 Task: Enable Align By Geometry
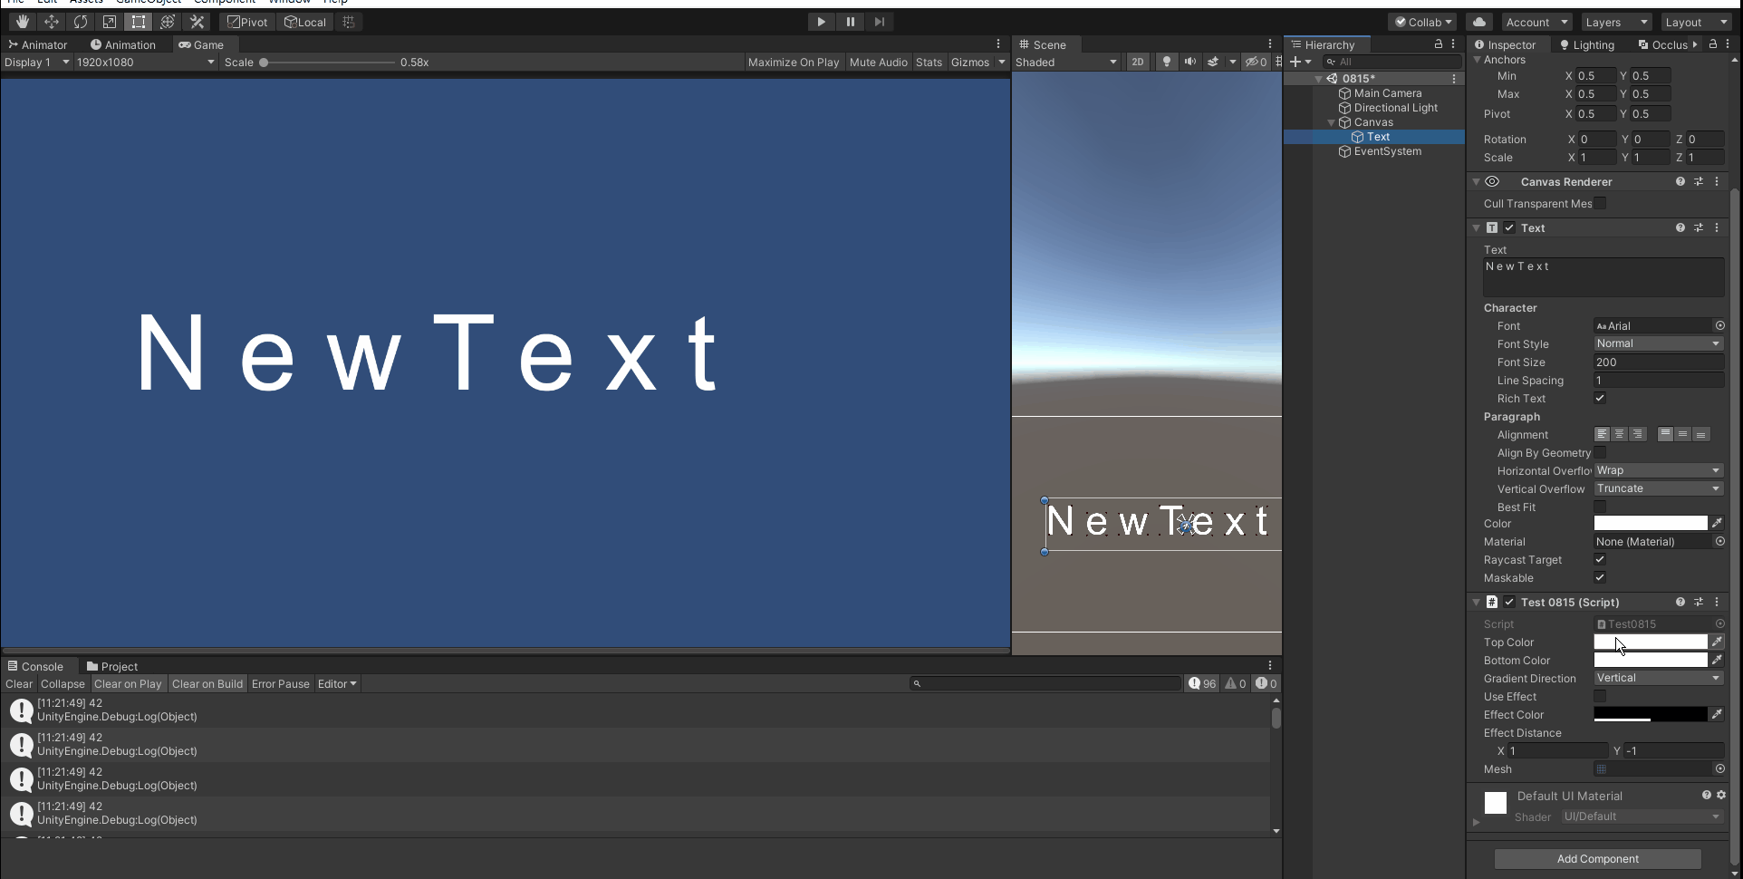[x=1600, y=452]
